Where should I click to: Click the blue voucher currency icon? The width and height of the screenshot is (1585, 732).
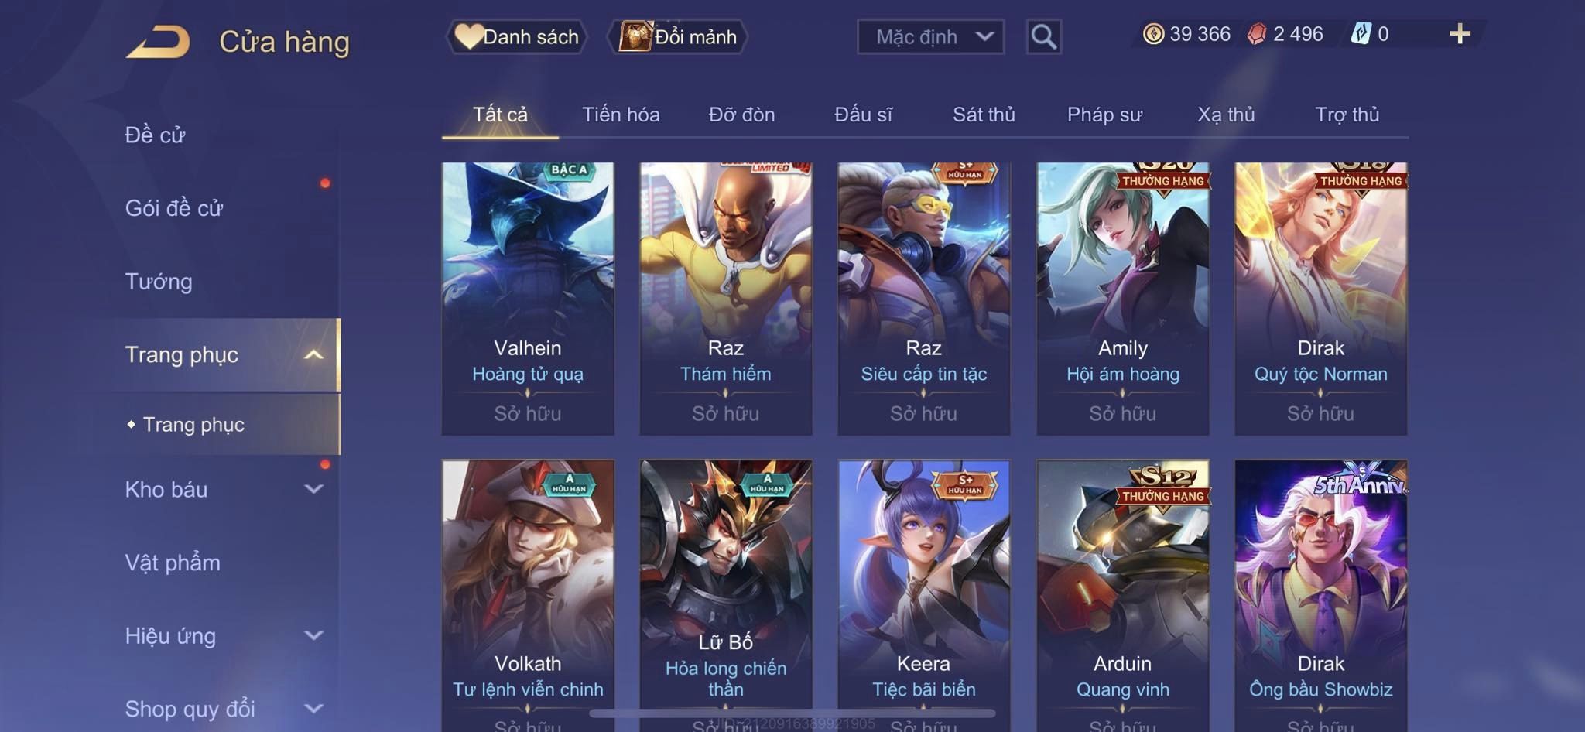(x=1361, y=34)
